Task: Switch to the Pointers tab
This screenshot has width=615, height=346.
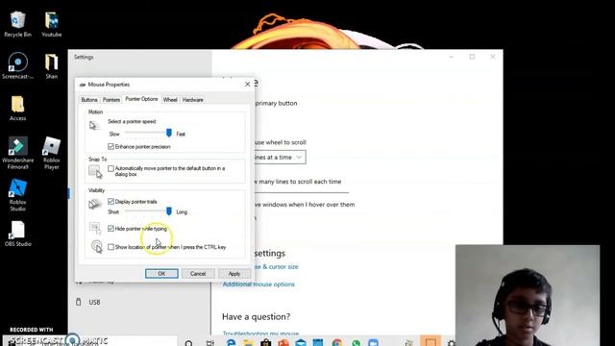Action: [x=111, y=100]
